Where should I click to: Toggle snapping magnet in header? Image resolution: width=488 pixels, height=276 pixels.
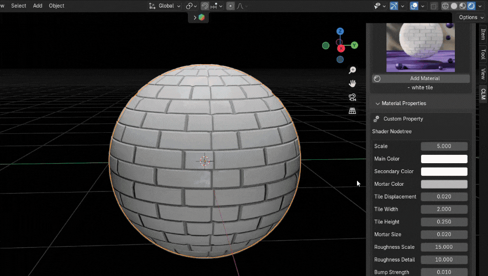point(205,6)
